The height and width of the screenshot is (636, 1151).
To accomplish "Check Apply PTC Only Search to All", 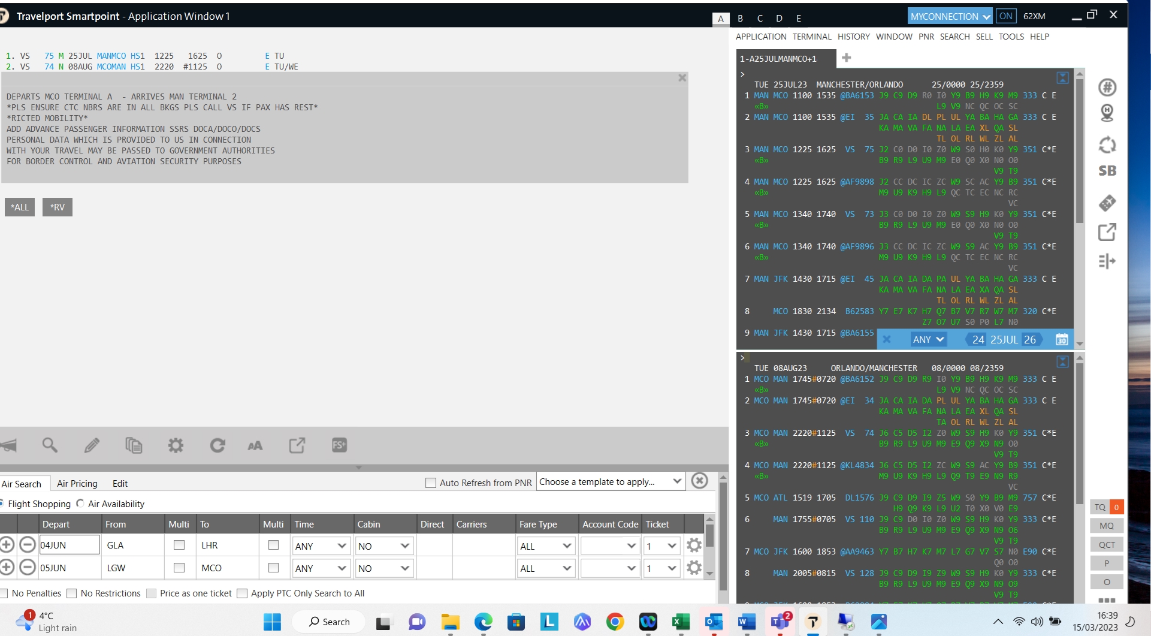I will click(242, 593).
